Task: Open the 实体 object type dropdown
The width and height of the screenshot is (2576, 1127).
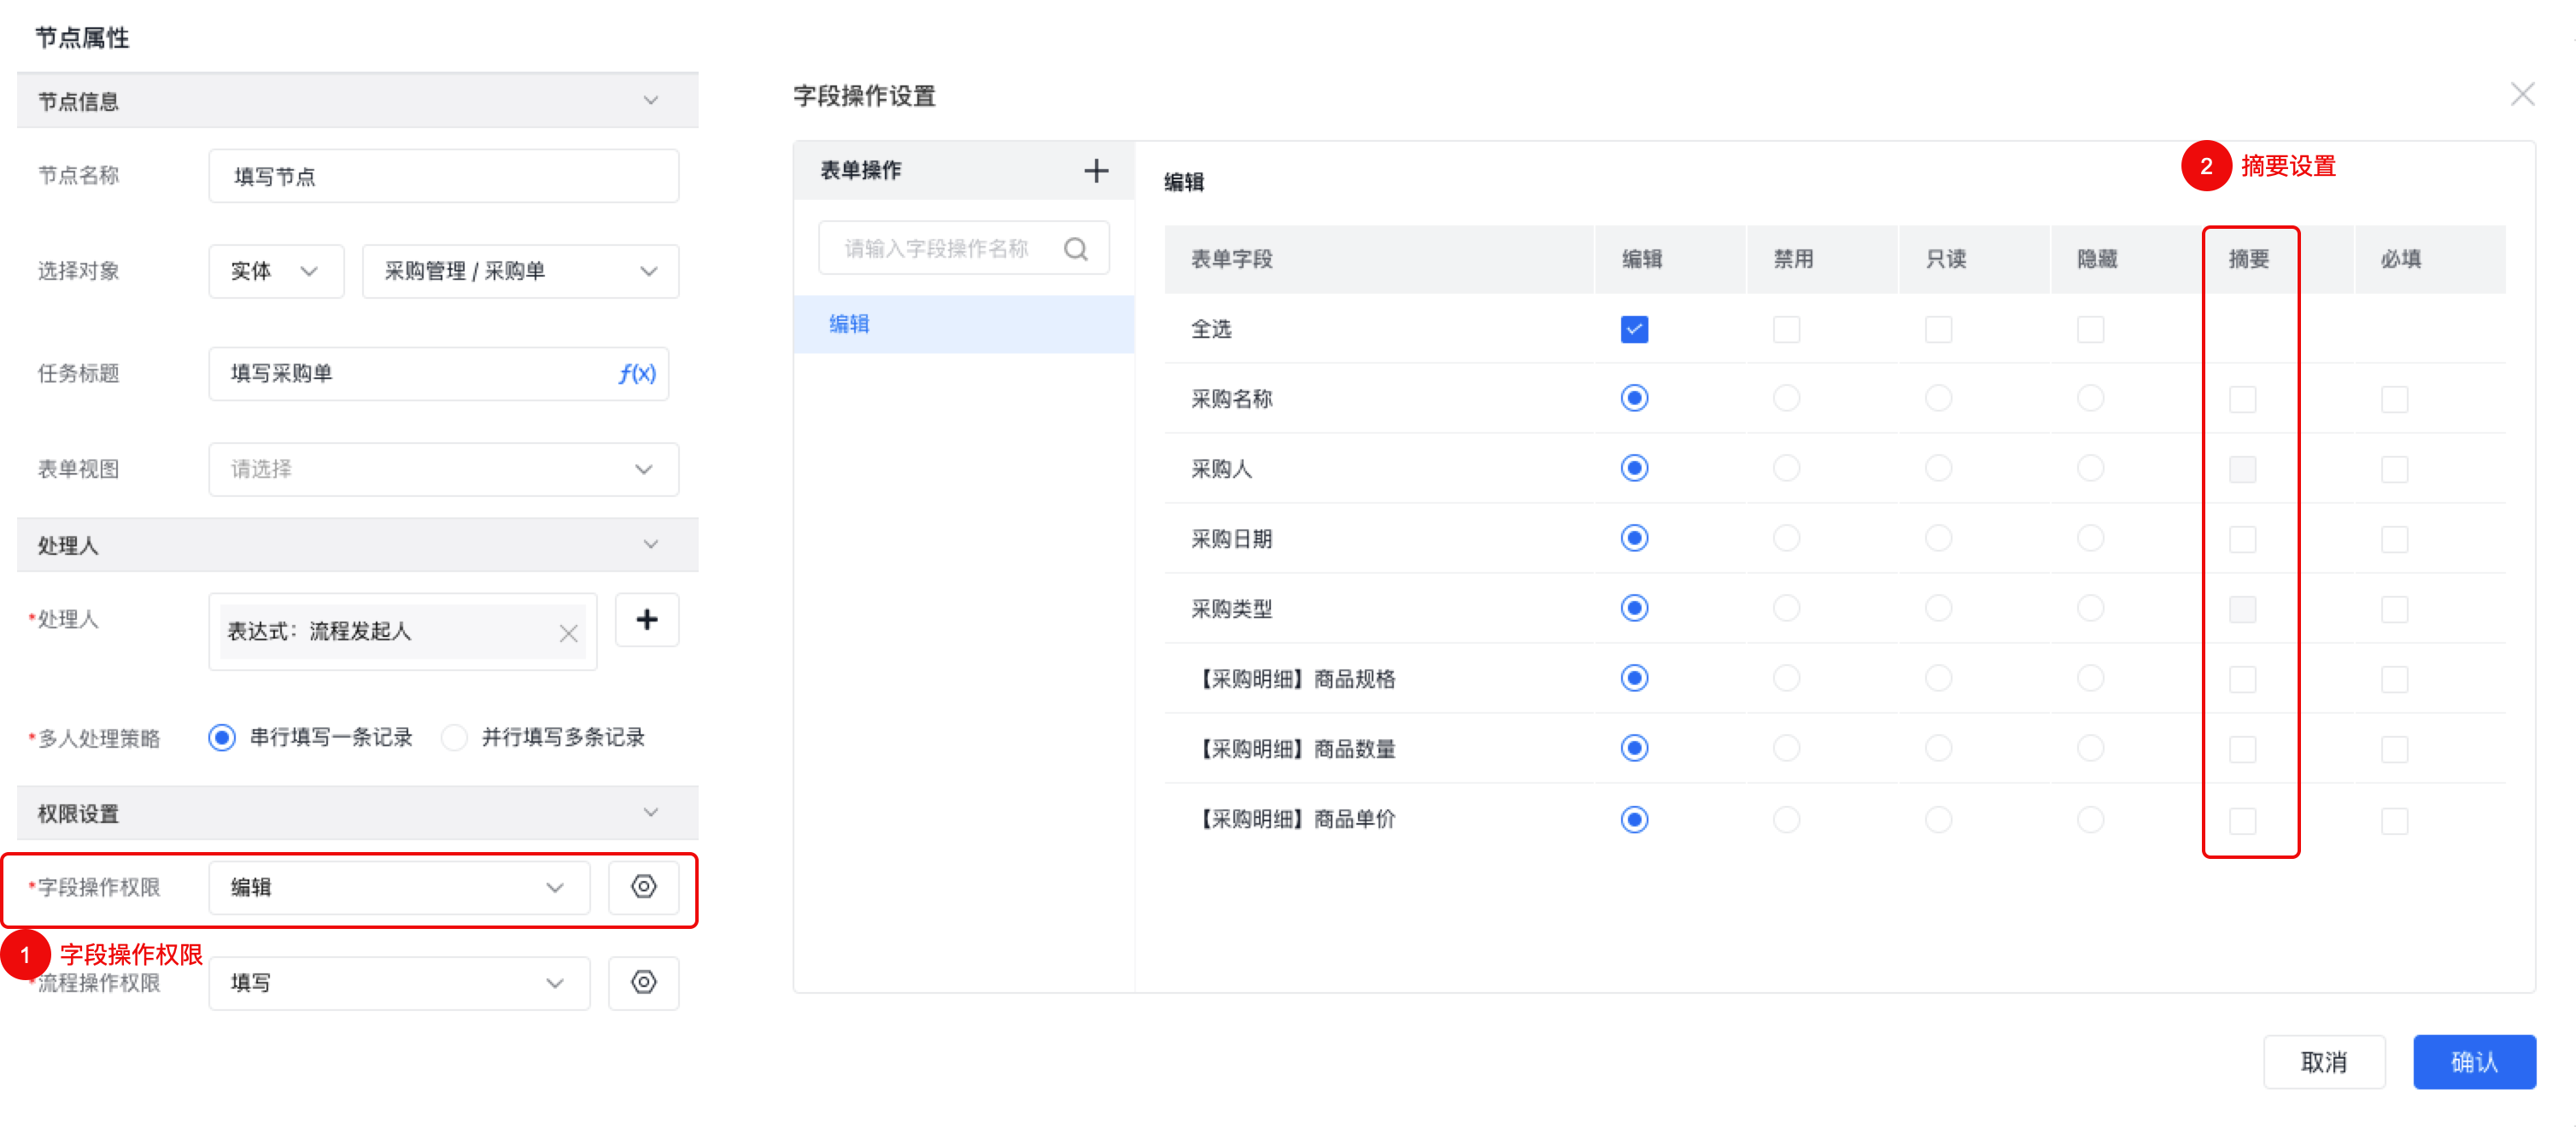Action: pos(276,271)
